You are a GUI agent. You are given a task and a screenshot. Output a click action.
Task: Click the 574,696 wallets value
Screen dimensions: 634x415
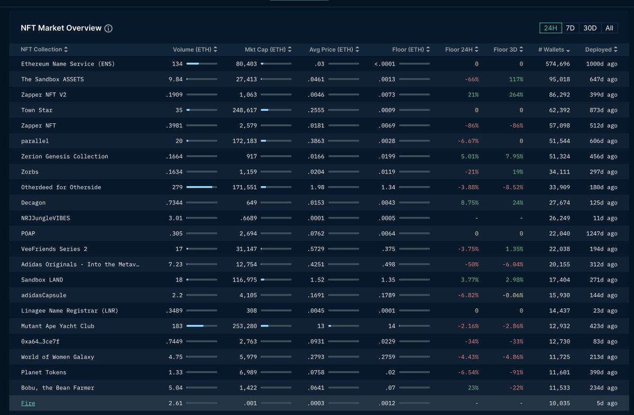[x=557, y=64]
